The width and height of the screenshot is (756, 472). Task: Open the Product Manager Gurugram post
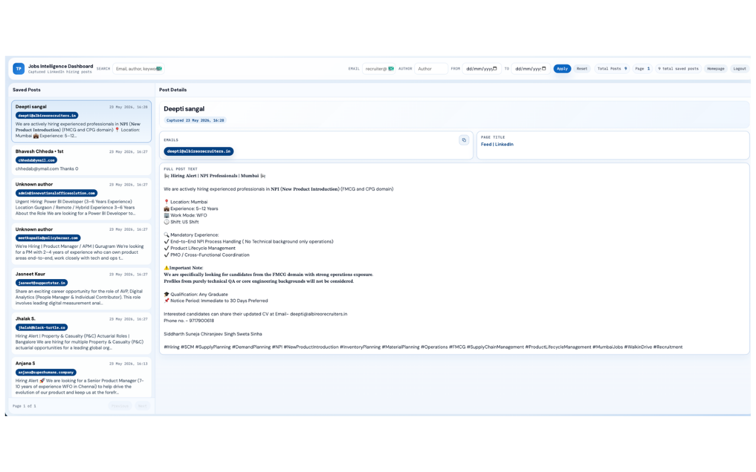82,244
